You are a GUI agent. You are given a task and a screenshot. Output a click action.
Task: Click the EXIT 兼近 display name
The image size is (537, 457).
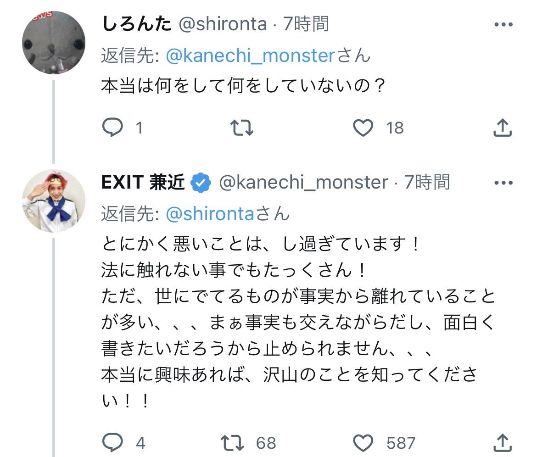click(143, 182)
